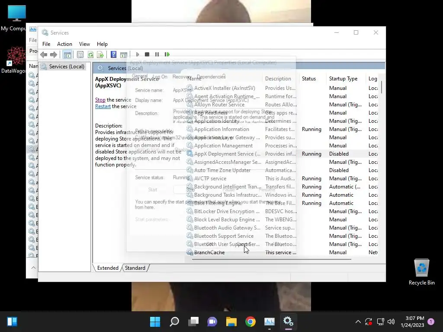Open the Chat app from the taskbar
Image resolution: width=443 pixels, height=332 pixels.
tap(212, 322)
